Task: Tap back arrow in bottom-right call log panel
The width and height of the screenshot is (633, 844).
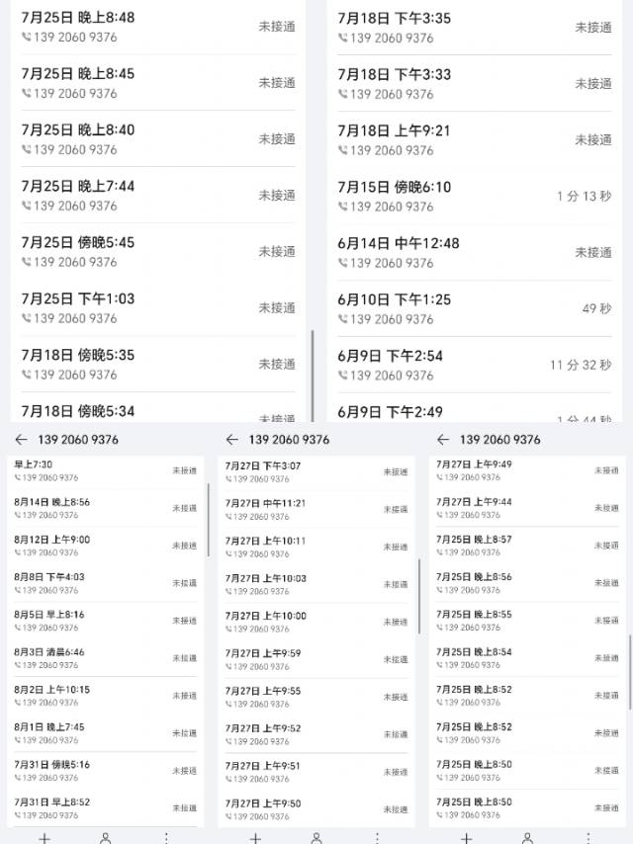Action: point(443,440)
